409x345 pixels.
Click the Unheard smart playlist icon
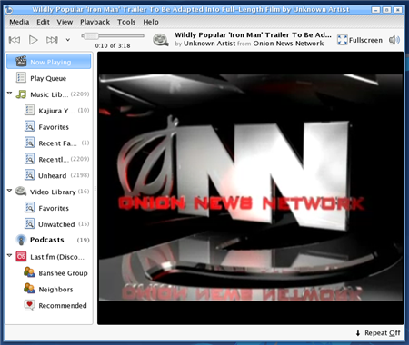29,175
